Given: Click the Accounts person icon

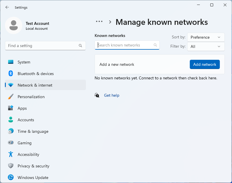Looking at the screenshot, I should 11,120.
